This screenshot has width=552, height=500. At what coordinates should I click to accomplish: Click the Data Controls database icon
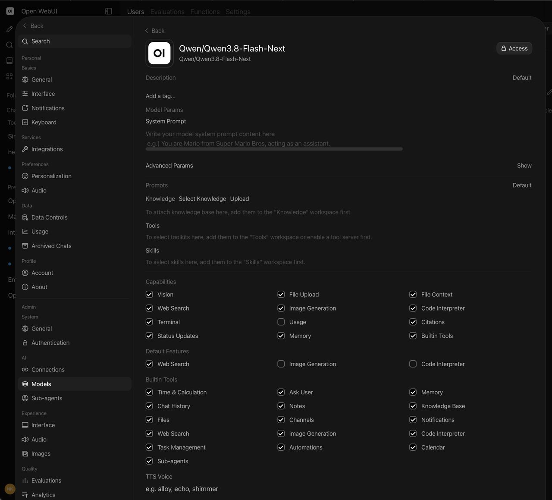point(25,217)
